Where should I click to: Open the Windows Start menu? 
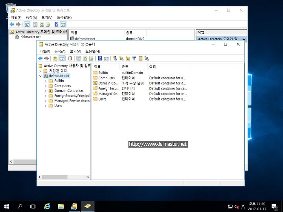7,207
